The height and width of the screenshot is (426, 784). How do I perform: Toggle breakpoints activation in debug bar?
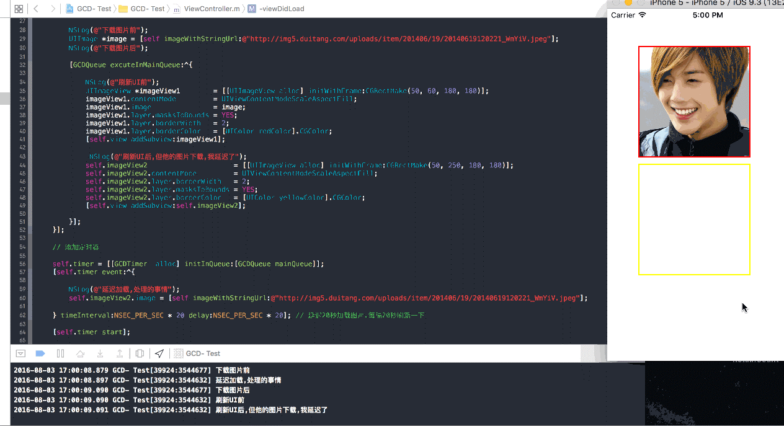pyautogui.click(x=40, y=353)
